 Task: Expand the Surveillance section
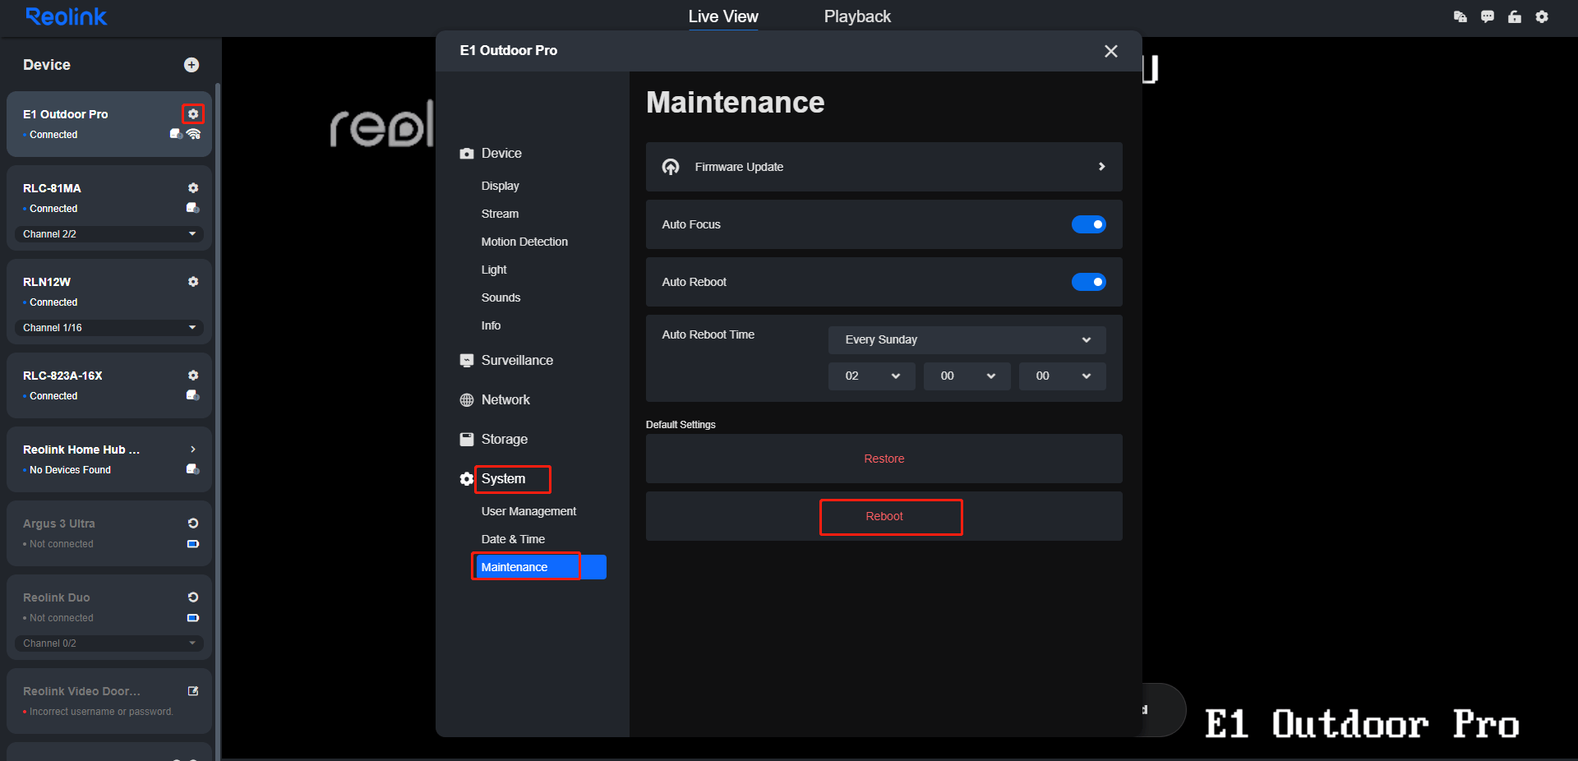click(517, 361)
